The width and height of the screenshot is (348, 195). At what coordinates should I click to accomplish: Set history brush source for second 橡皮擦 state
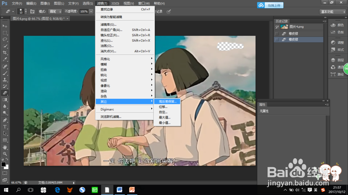click(x=277, y=40)
